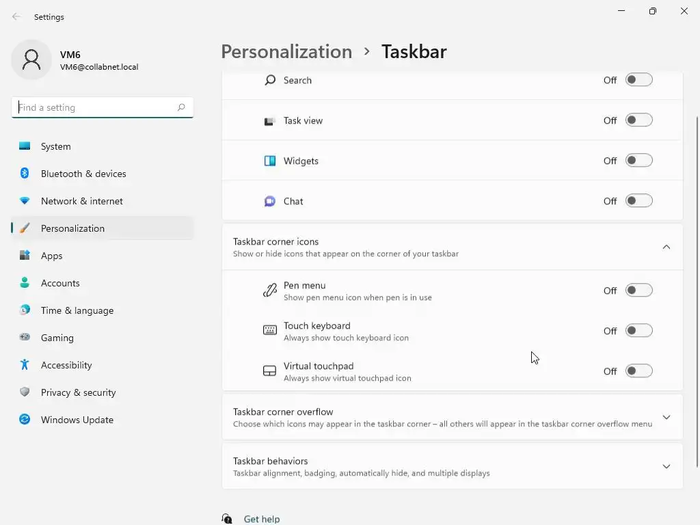The width and height of the screenshot is (700, 525).
Task: Click the Network & internet wifi icon
Action: click(25, 201)
